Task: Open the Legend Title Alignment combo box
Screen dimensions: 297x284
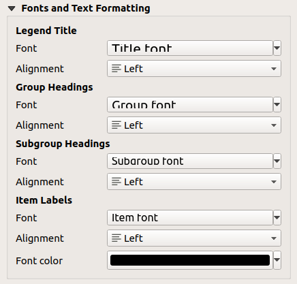Action: pyautogui.click(x=194, y=69)
